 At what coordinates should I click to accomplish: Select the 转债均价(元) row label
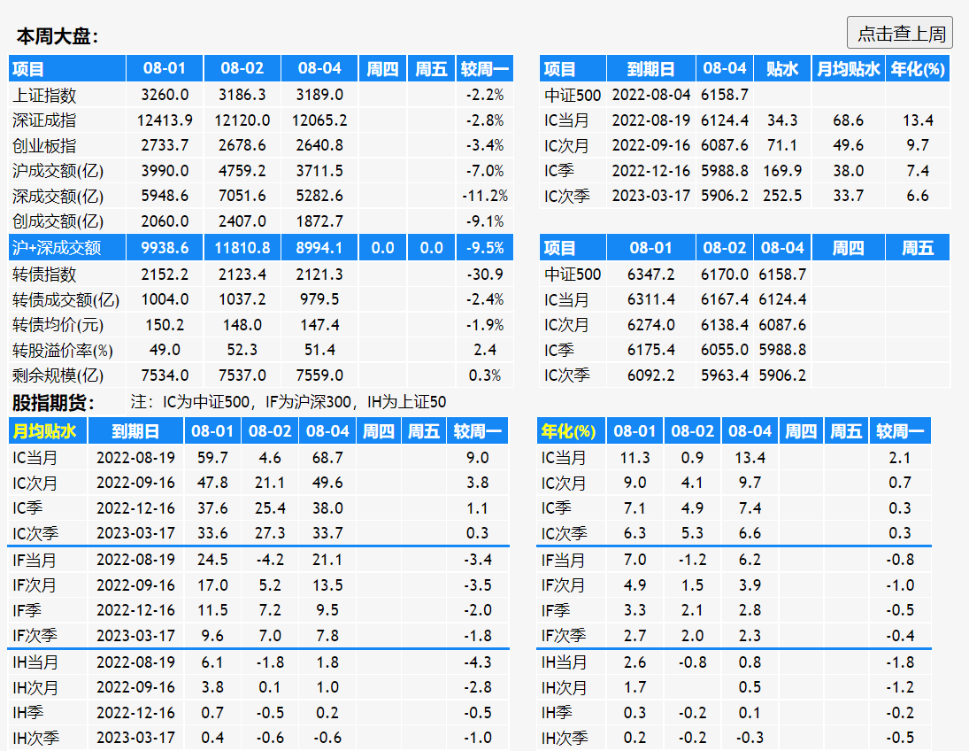coord(58,325)
